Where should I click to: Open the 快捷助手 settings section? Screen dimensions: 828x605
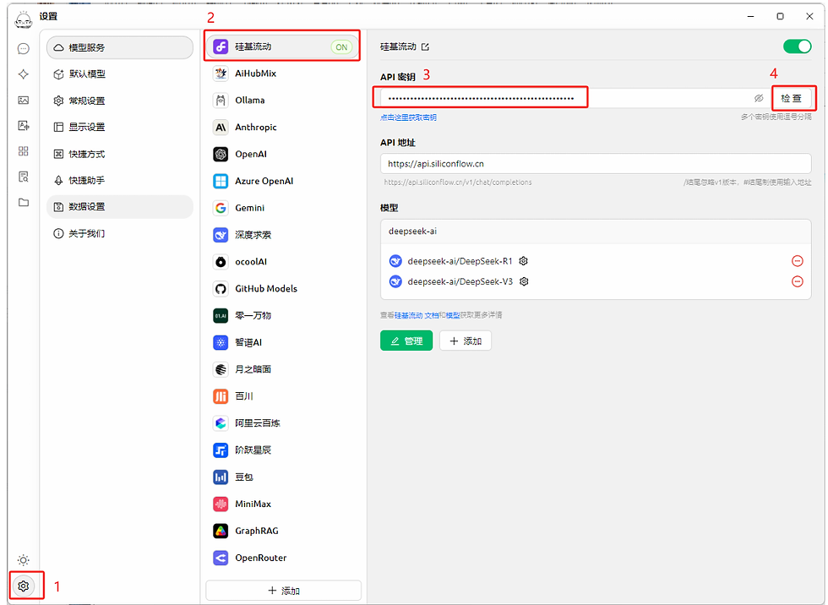[x=120, y=181]
